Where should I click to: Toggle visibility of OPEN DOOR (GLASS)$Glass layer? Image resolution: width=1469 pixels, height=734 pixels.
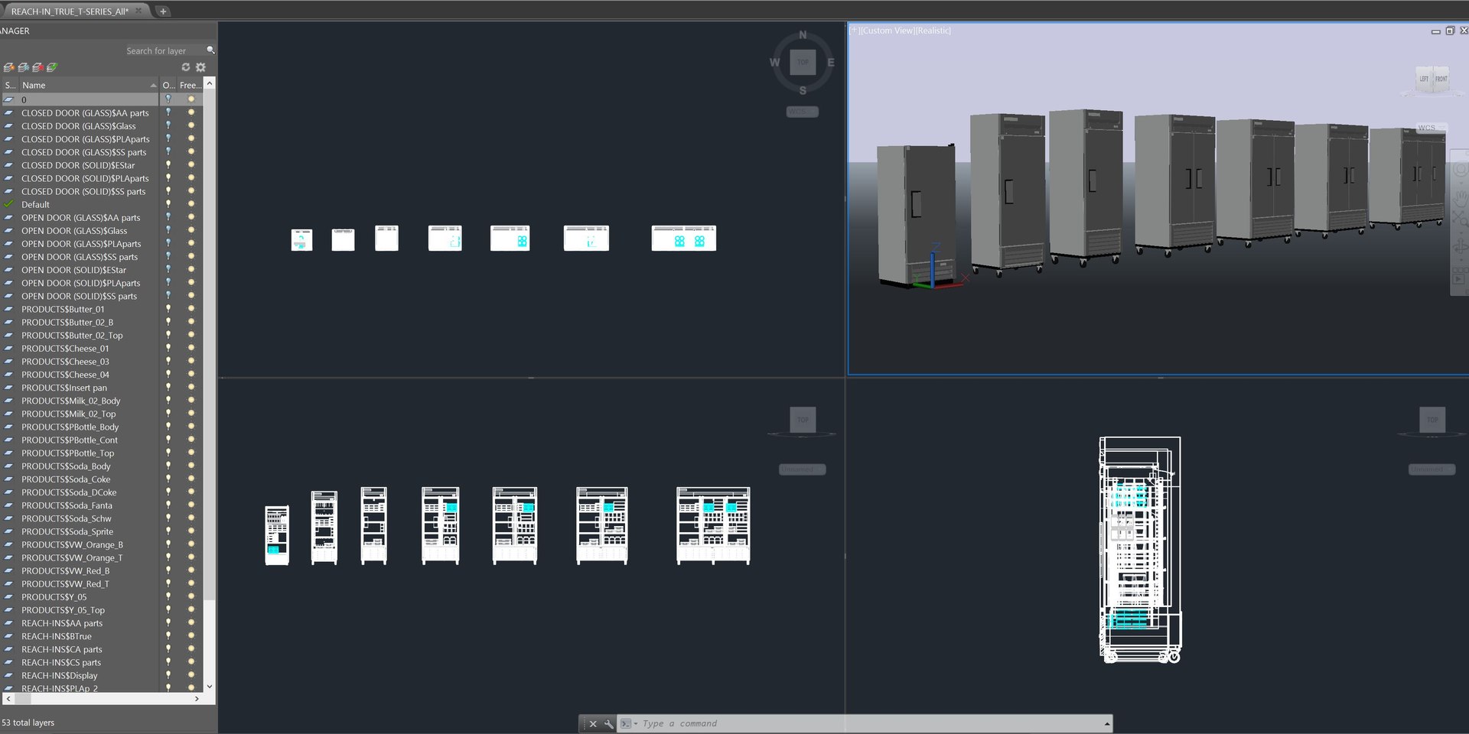(168, 230)
